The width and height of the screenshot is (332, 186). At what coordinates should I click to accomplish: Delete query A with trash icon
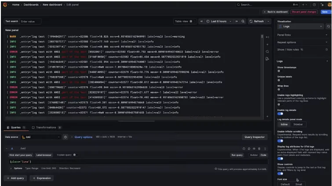point(259,149)
